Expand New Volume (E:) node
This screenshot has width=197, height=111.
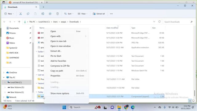point(5,92)
